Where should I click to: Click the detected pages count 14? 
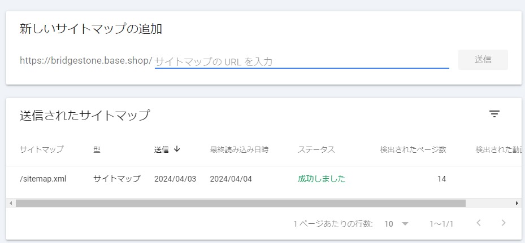(x=441, y=179)
